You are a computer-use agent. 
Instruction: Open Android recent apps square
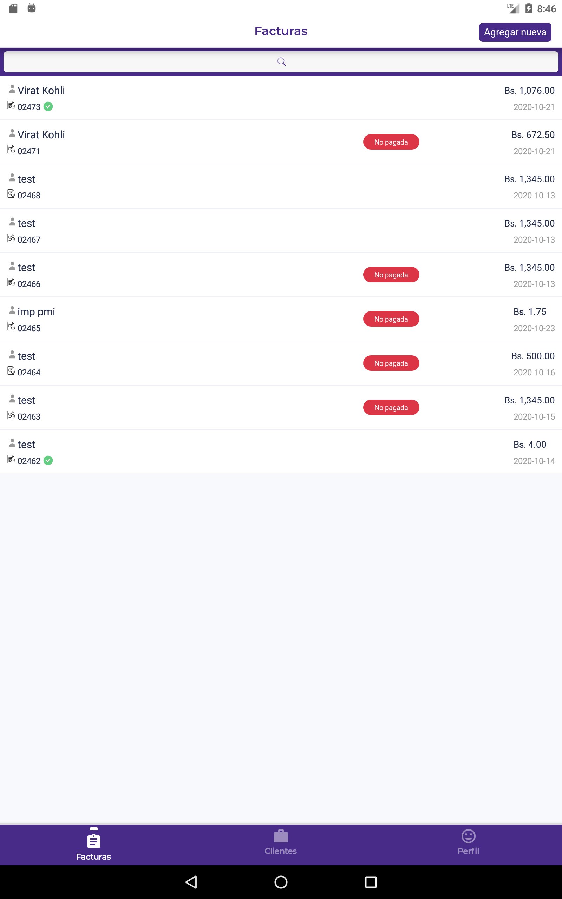pyautogui.click(x=371, y=882)
